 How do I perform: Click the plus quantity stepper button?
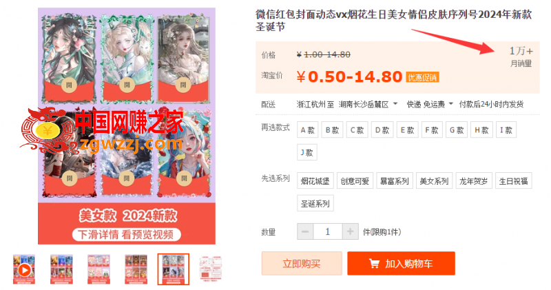click(x=350, y=231)
